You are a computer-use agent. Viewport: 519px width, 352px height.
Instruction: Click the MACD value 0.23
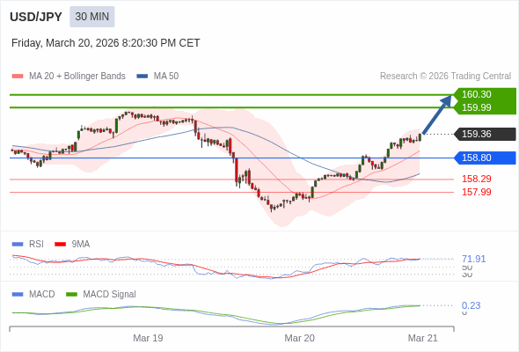pyautogui.click(x=471, y=305)
